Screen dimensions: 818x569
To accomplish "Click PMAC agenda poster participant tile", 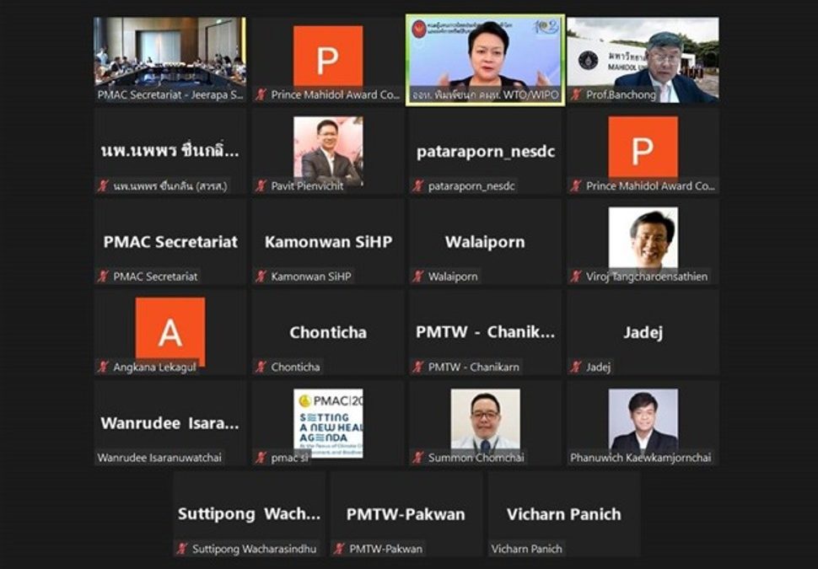I will pyautogui.click(x=327, y=423).
